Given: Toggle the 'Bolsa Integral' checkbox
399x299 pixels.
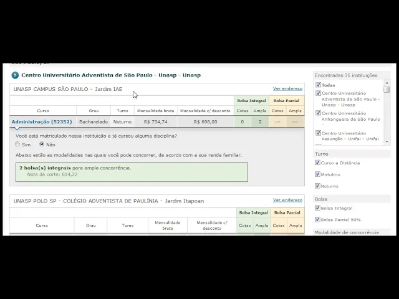Looking at the screenshot, I should click(x=317, y=208).
